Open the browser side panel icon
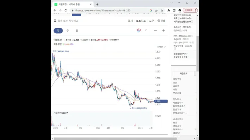The image size is (250, 140). click(x=174, y=10)
